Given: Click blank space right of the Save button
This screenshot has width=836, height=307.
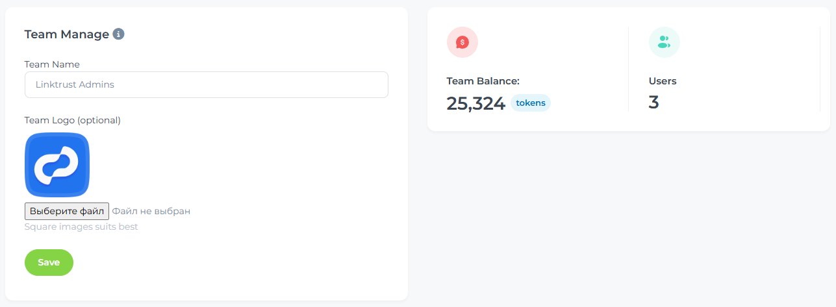Looking at the screenshot, I should [227, 262].
